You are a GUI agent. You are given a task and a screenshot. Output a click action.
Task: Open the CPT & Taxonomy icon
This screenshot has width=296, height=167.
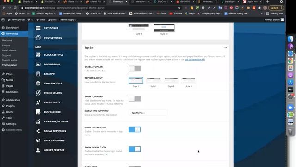coord(38,141)
